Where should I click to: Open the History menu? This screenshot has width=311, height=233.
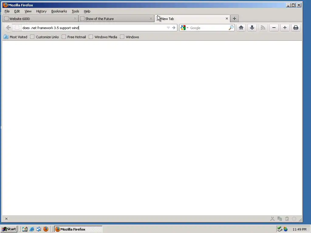[41, 11]
